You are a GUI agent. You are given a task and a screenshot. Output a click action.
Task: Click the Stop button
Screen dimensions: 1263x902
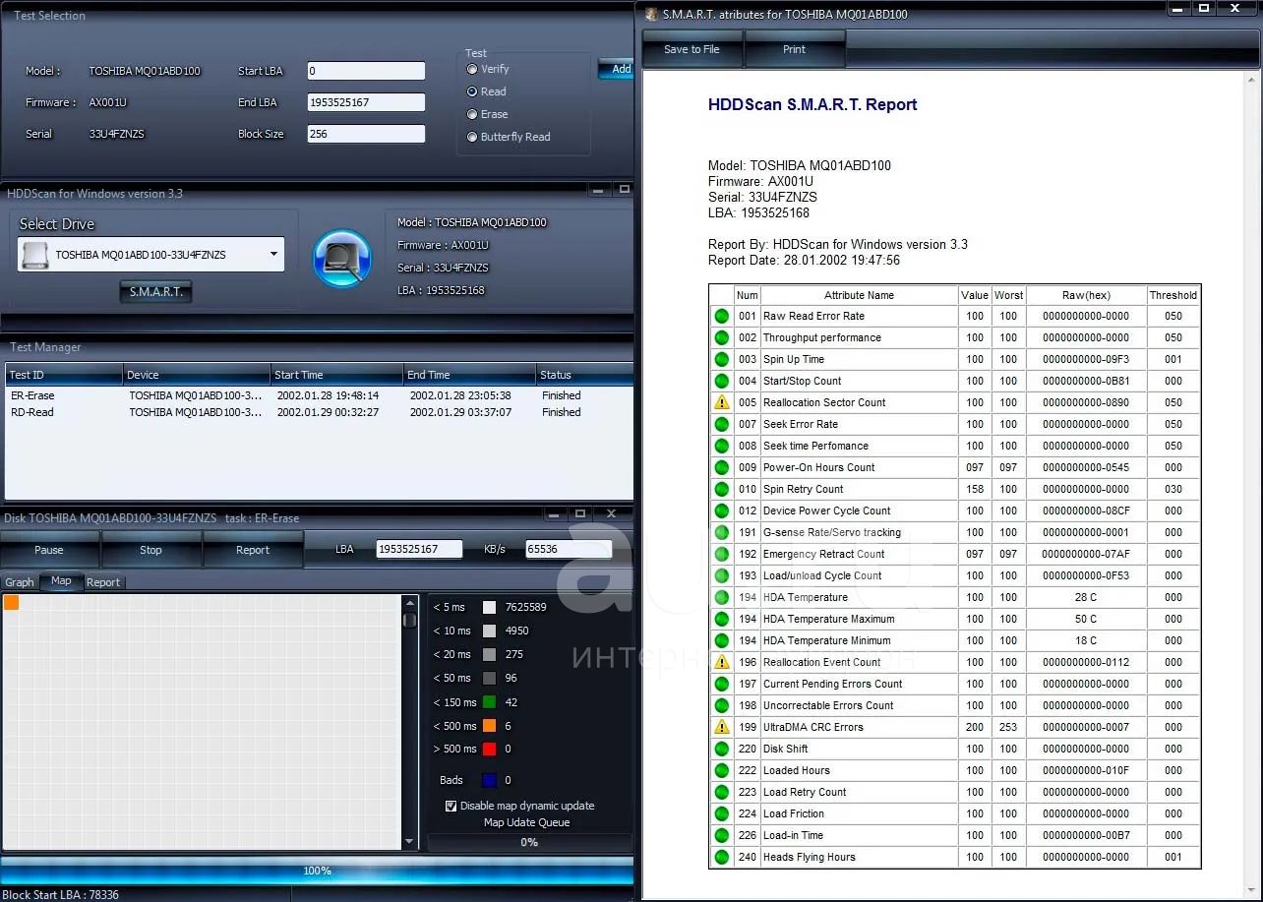coord(150,550)
